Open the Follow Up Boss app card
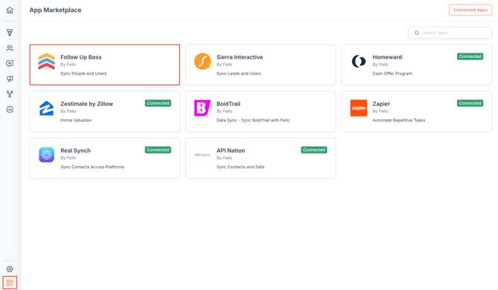This screenshot has height=290, width=498. point(105,65)
